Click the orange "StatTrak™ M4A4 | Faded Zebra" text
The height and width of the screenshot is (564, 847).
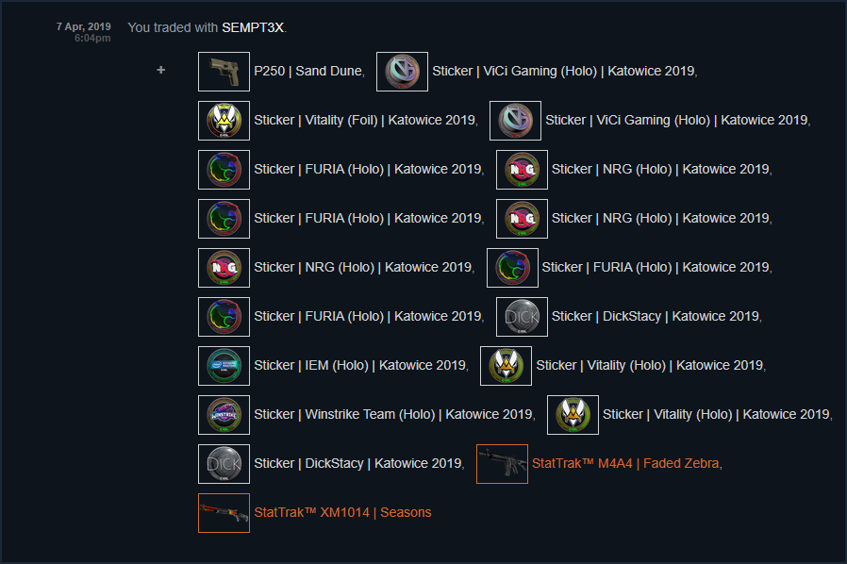[x=625, y=463]
